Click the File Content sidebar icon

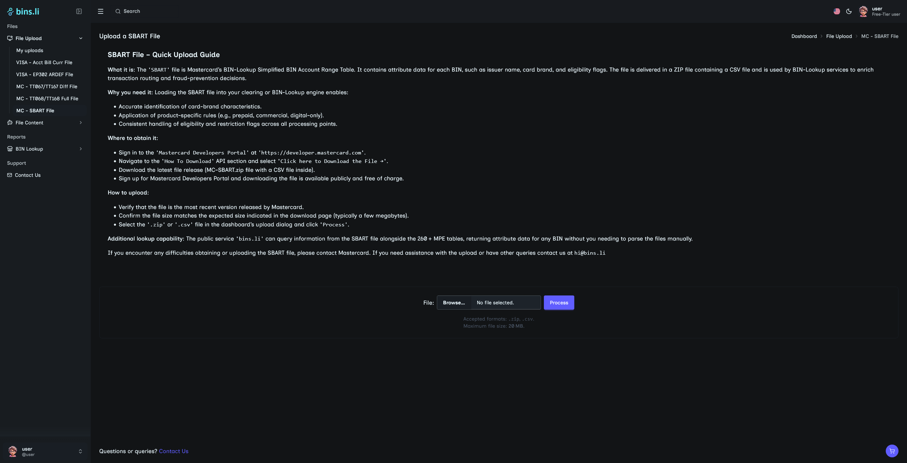[10, 123]
